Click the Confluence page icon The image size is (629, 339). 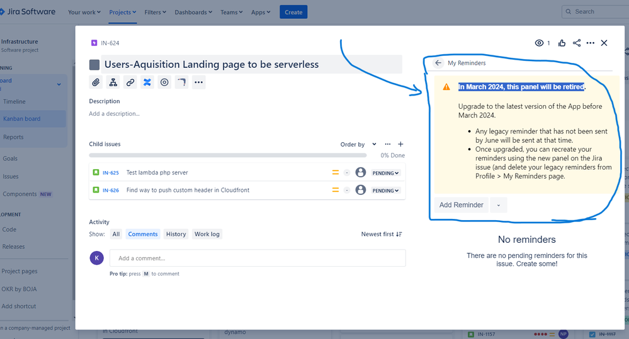[x=147, y=82]
